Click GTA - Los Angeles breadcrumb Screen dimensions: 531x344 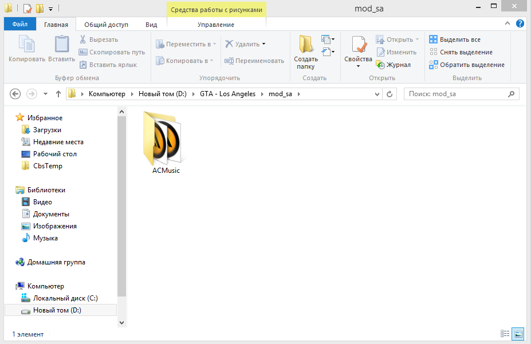coord(227,94)
